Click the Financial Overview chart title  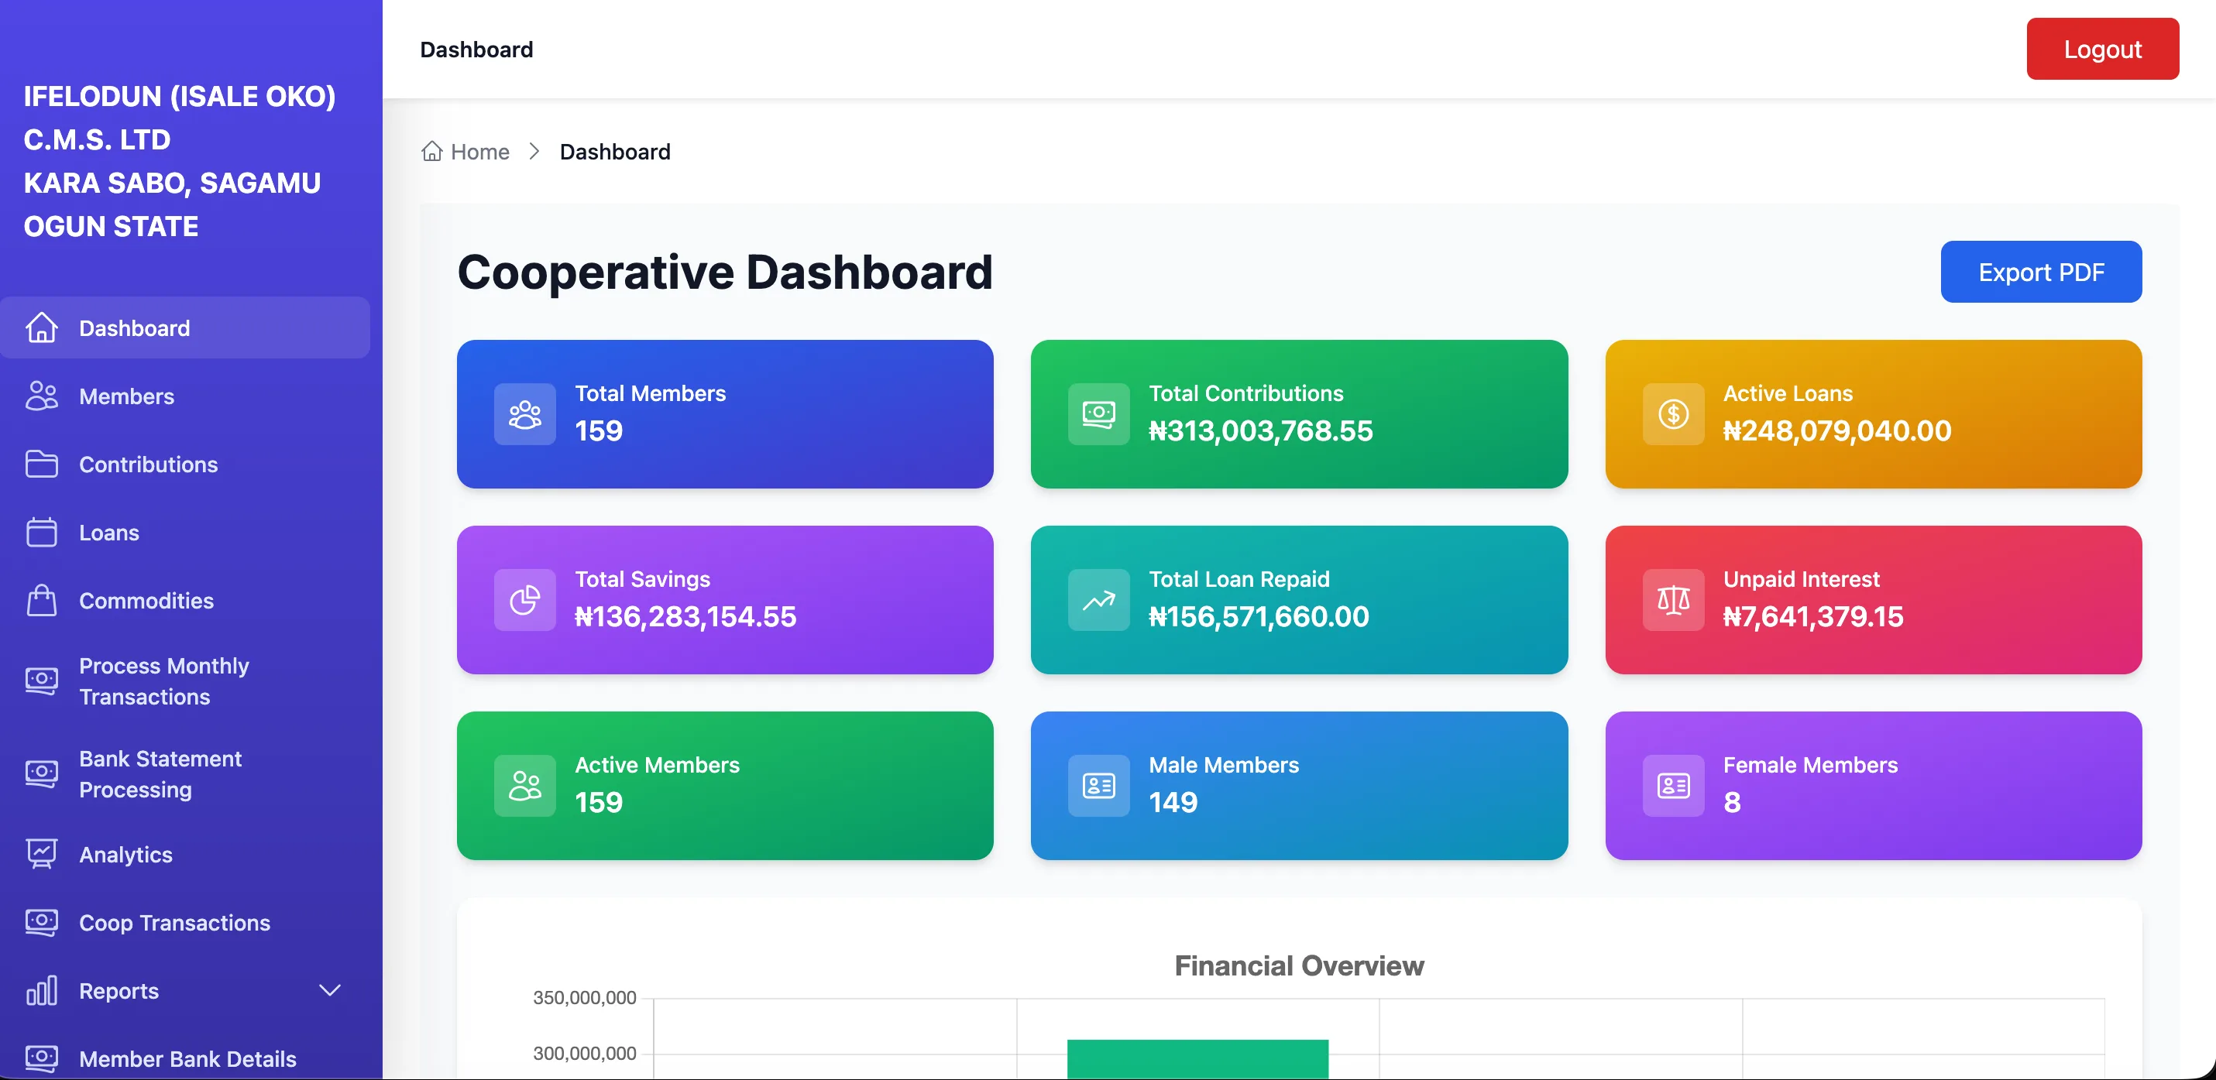point(1299,965)
